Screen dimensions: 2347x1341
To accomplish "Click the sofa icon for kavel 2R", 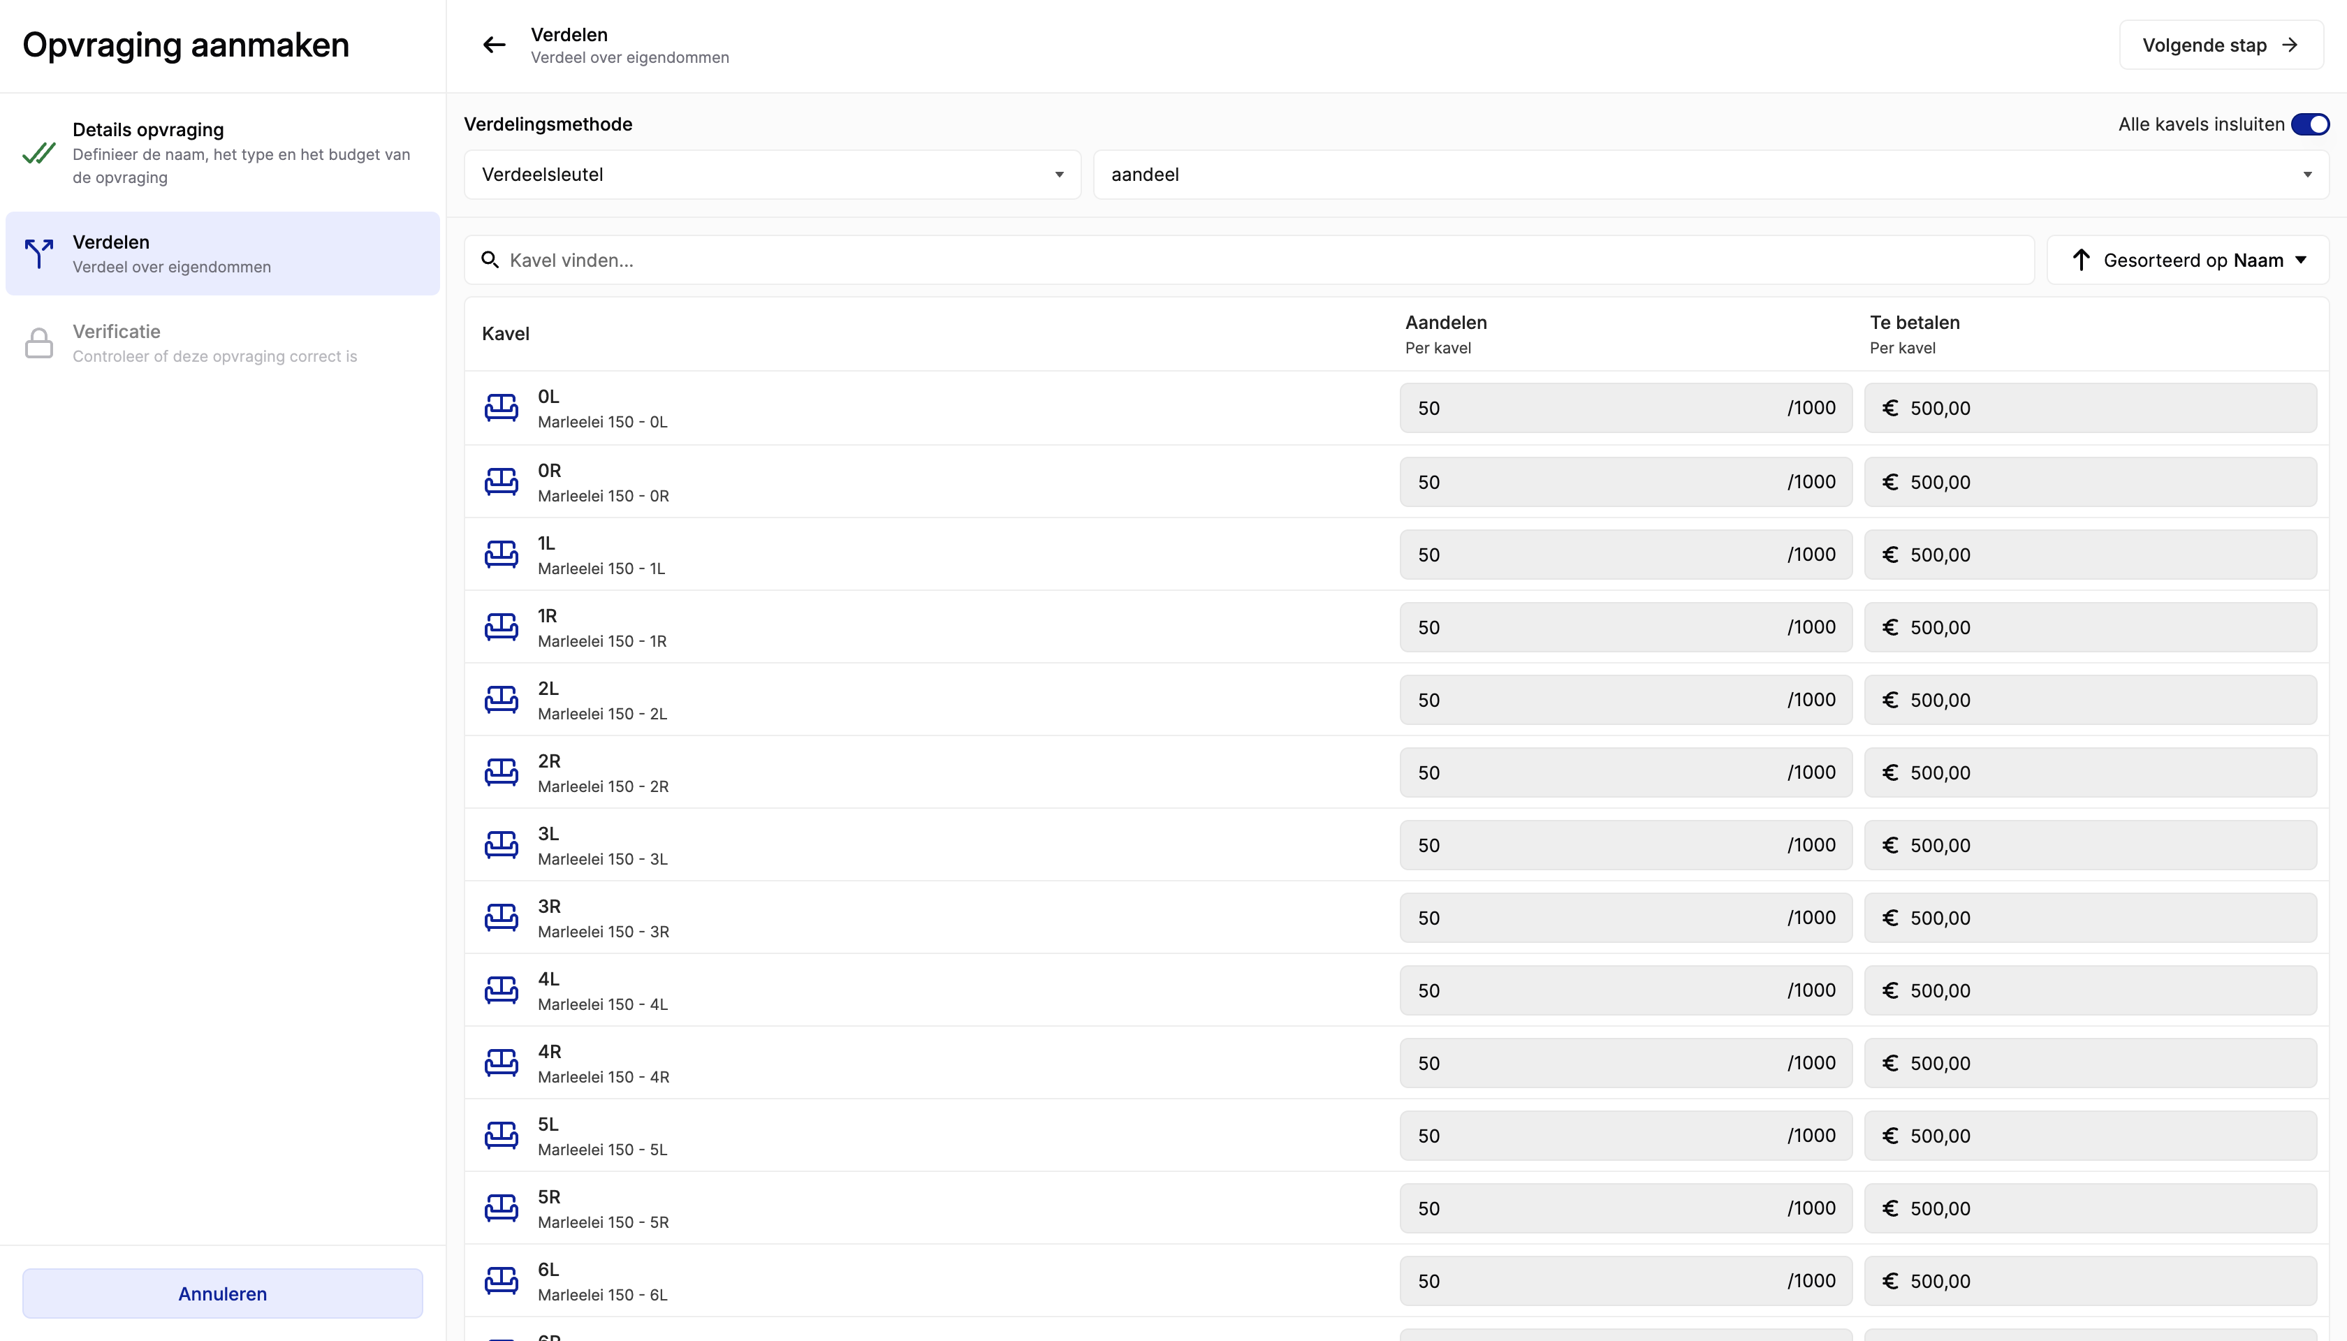I will point(501,772).
